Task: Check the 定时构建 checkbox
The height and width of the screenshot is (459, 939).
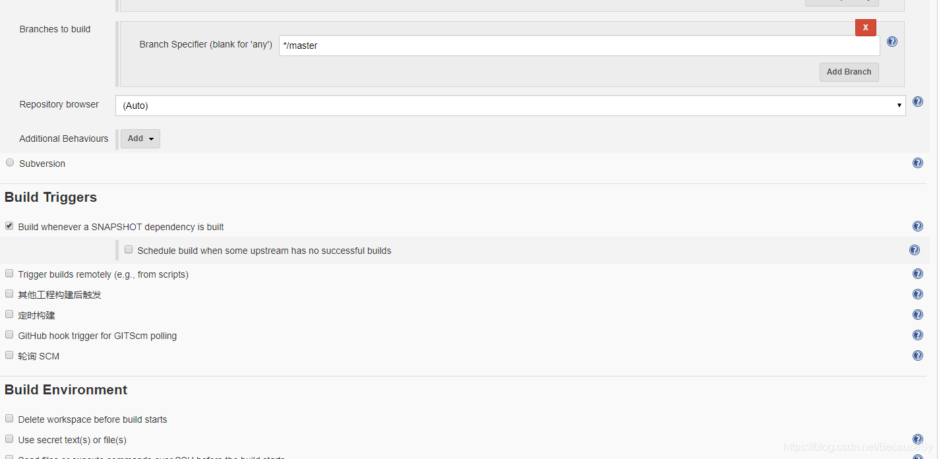Action: [9, 314]
